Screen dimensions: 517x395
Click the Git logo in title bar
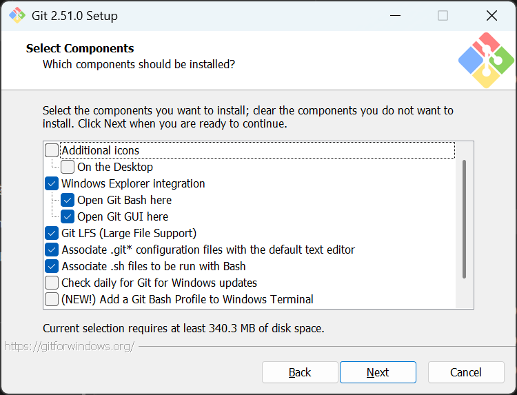click(x=17, y=15)
